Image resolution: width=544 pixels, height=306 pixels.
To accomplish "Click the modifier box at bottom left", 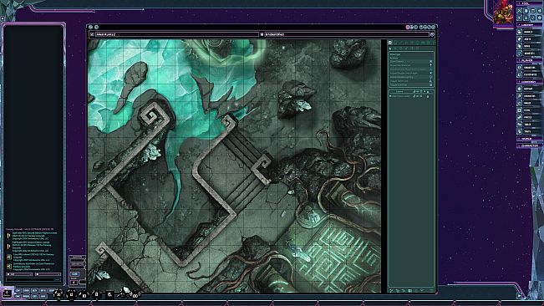I will coord(7,293).
